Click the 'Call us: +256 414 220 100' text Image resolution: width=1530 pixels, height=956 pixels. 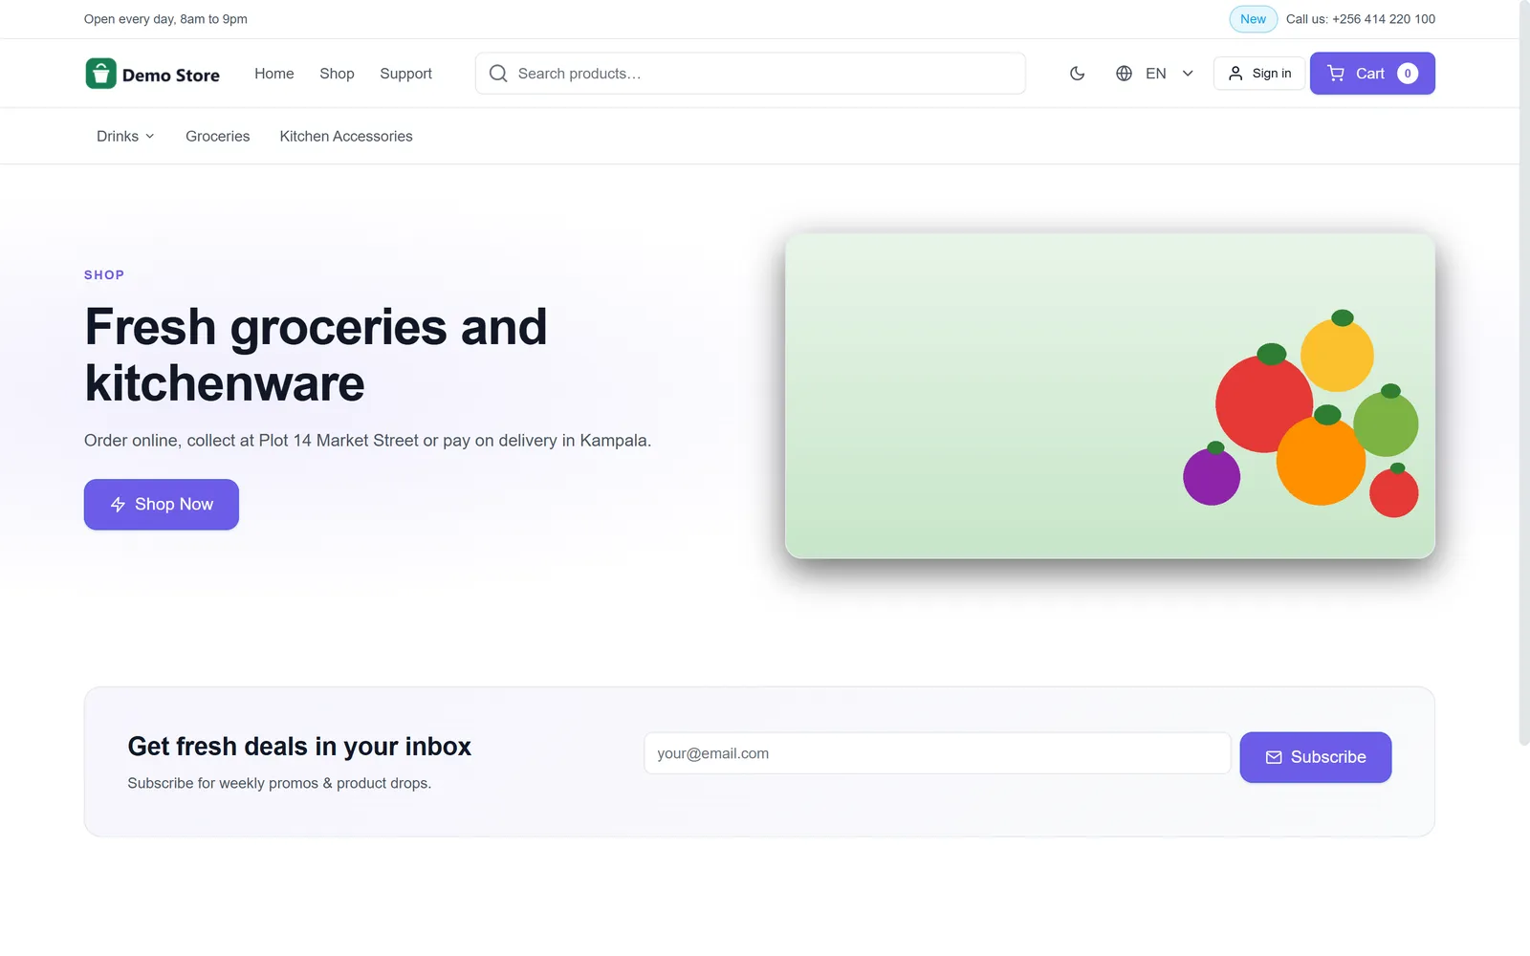pos(1360,19)
